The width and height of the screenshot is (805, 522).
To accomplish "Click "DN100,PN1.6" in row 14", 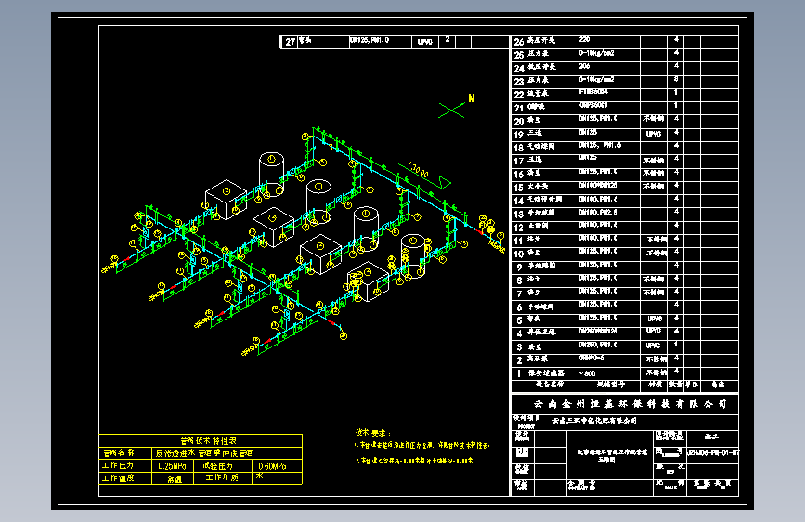I will pyautogui.click(x=599, y=199).
